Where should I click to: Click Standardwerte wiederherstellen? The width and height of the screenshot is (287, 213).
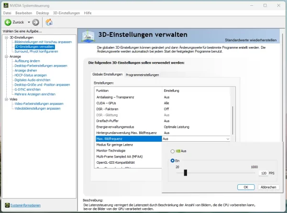[x=251, y=40]
